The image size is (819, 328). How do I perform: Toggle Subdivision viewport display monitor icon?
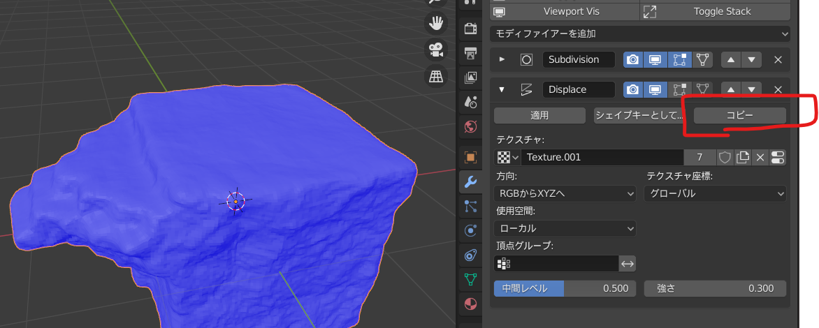pyautogui.click(x=655, y=59)
